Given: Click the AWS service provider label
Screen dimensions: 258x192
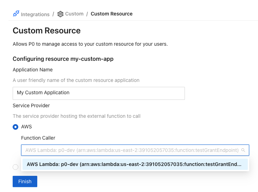Looking at the screenshot, I should click(x=26, y=127).
